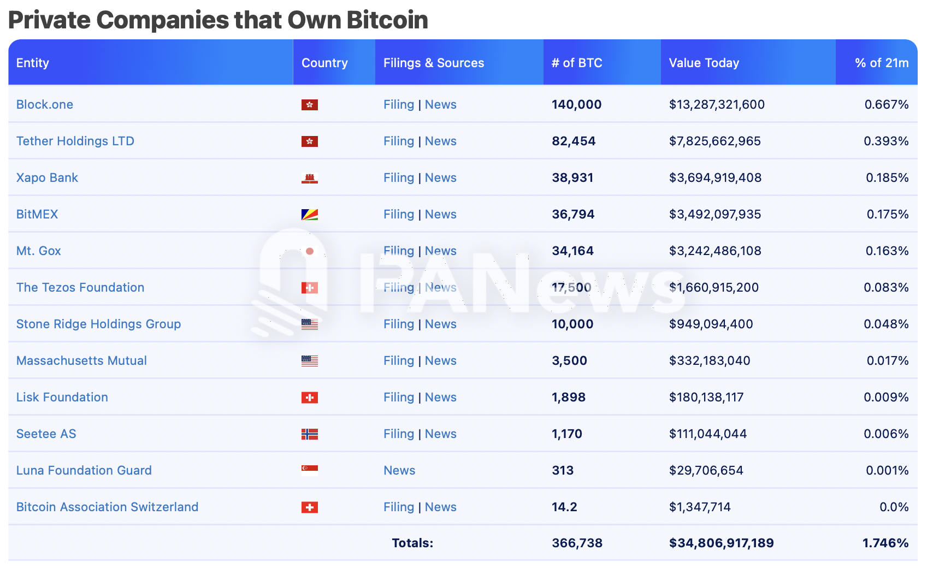
Task: Click the % of 21m column header
Action: pyautogui.click(x=881, y=63)
